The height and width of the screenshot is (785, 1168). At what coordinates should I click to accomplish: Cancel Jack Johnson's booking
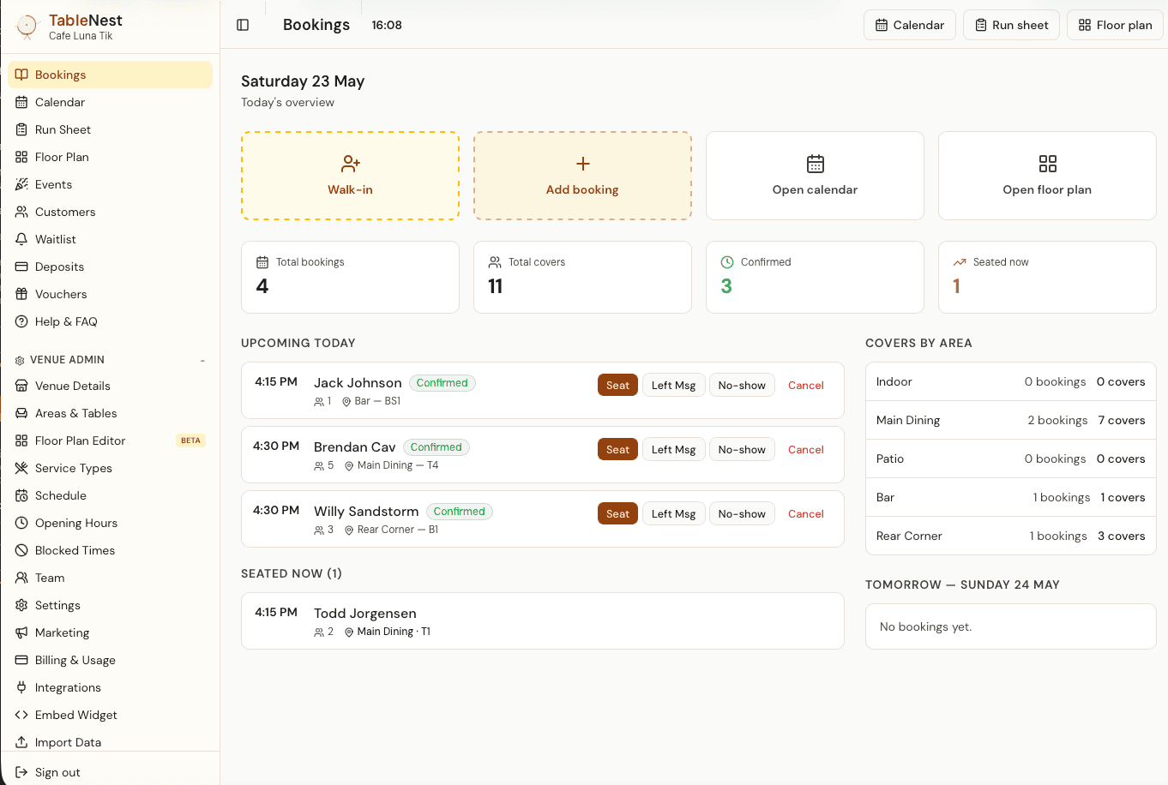pyautogui.click(x=806, y=385)
